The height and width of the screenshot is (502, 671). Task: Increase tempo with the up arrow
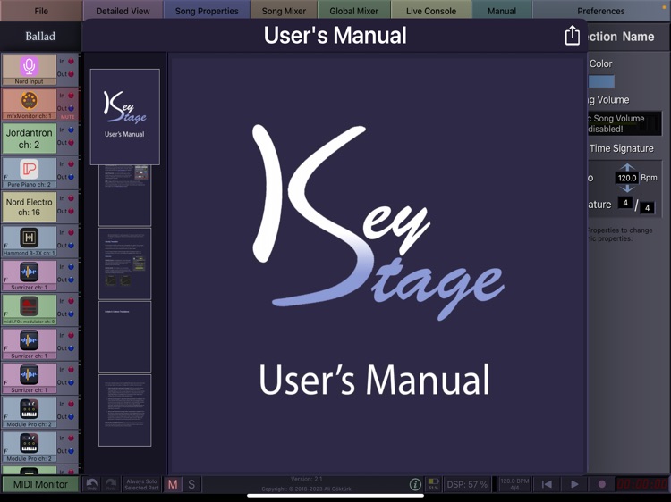[627, 167]
